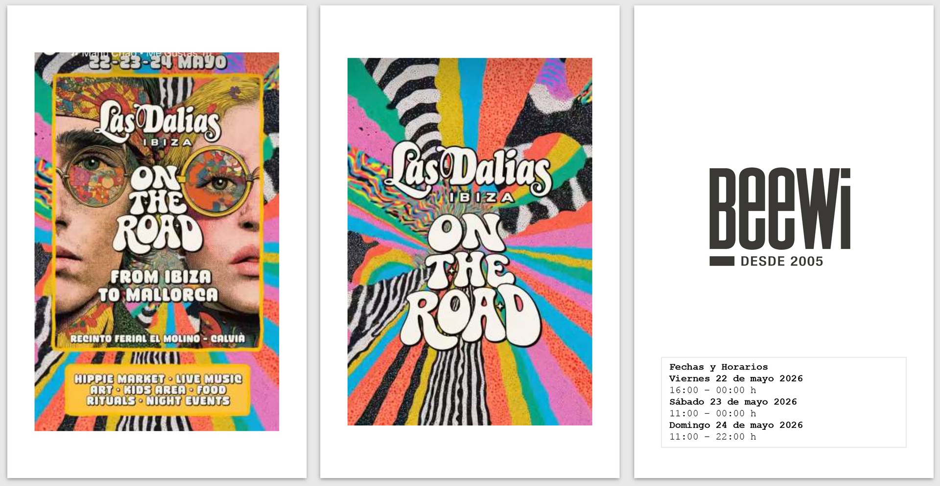Viewport: 940px width, 486px height.
Task: Click the black bar beside DESDE 2005
Action: (x=722, y=261)
